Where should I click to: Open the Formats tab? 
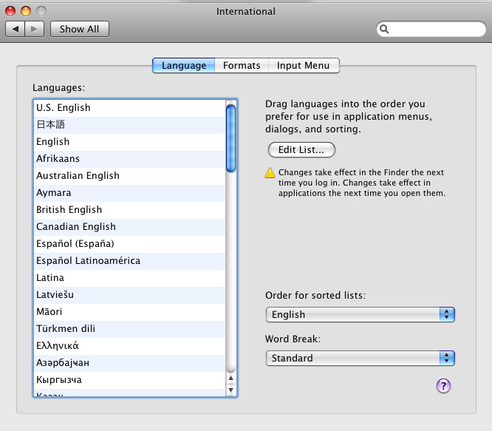(x=242, y=65)
